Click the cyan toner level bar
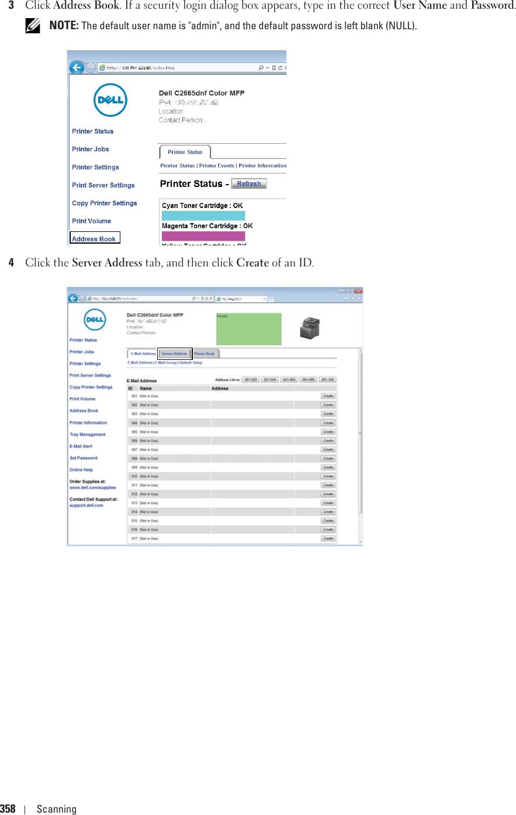516x815 pixels. click(203, 216)
